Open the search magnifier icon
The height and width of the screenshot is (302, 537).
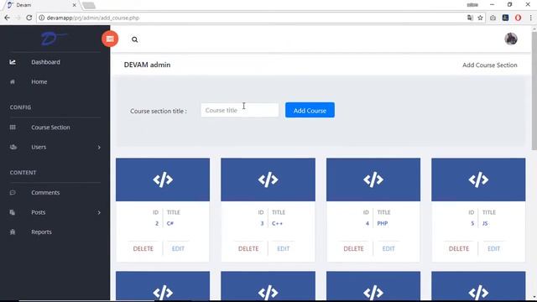click(x=134, y=39)
